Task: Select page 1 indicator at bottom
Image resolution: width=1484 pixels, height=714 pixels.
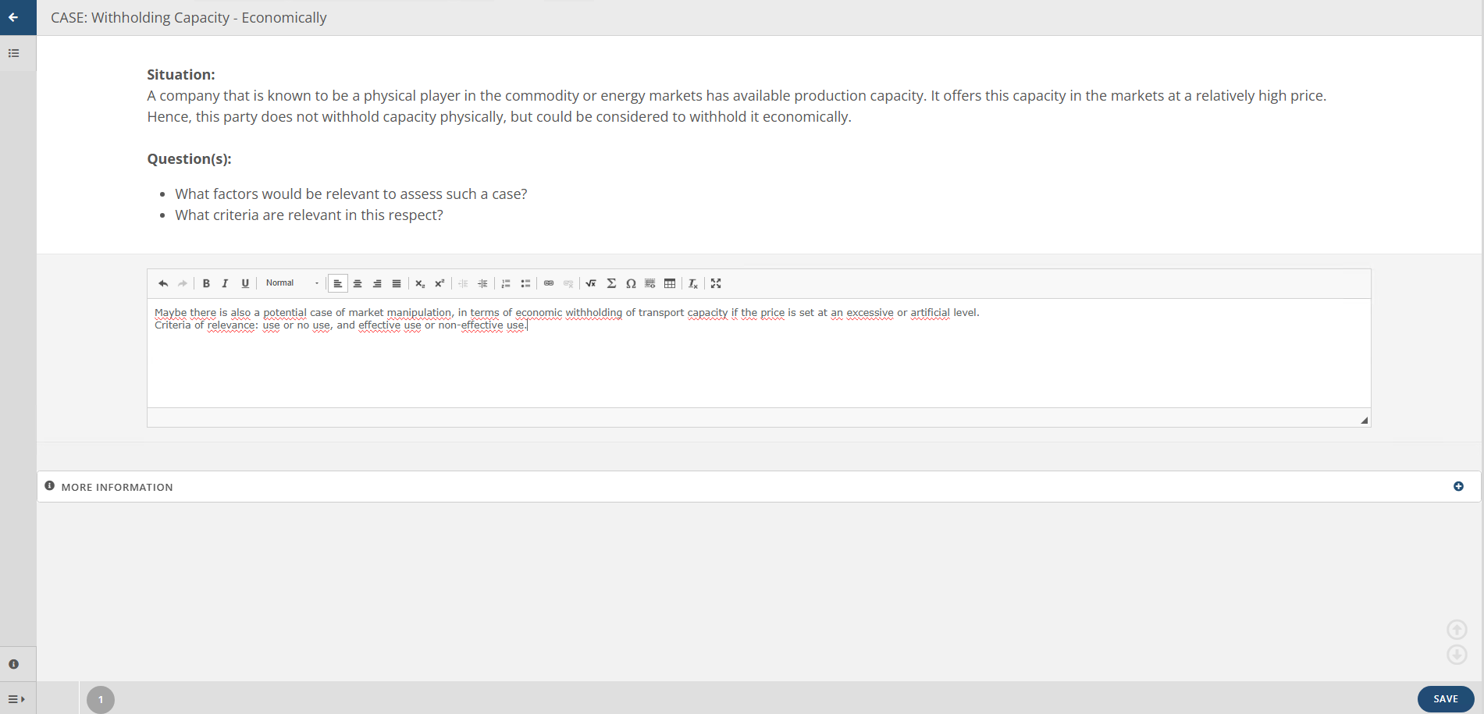Action: (101, 700)
